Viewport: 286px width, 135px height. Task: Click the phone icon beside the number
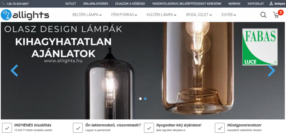[x=3, y=4]
